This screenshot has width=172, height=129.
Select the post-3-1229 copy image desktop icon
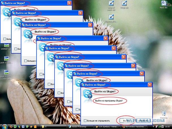coord(6,75)
